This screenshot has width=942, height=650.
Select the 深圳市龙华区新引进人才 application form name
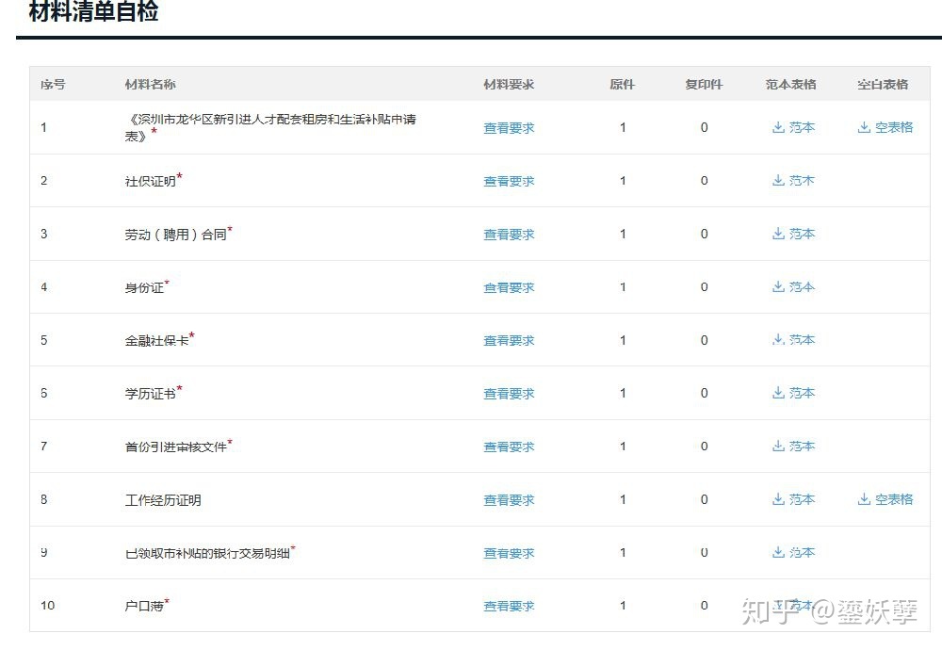(x=270, y=127)
